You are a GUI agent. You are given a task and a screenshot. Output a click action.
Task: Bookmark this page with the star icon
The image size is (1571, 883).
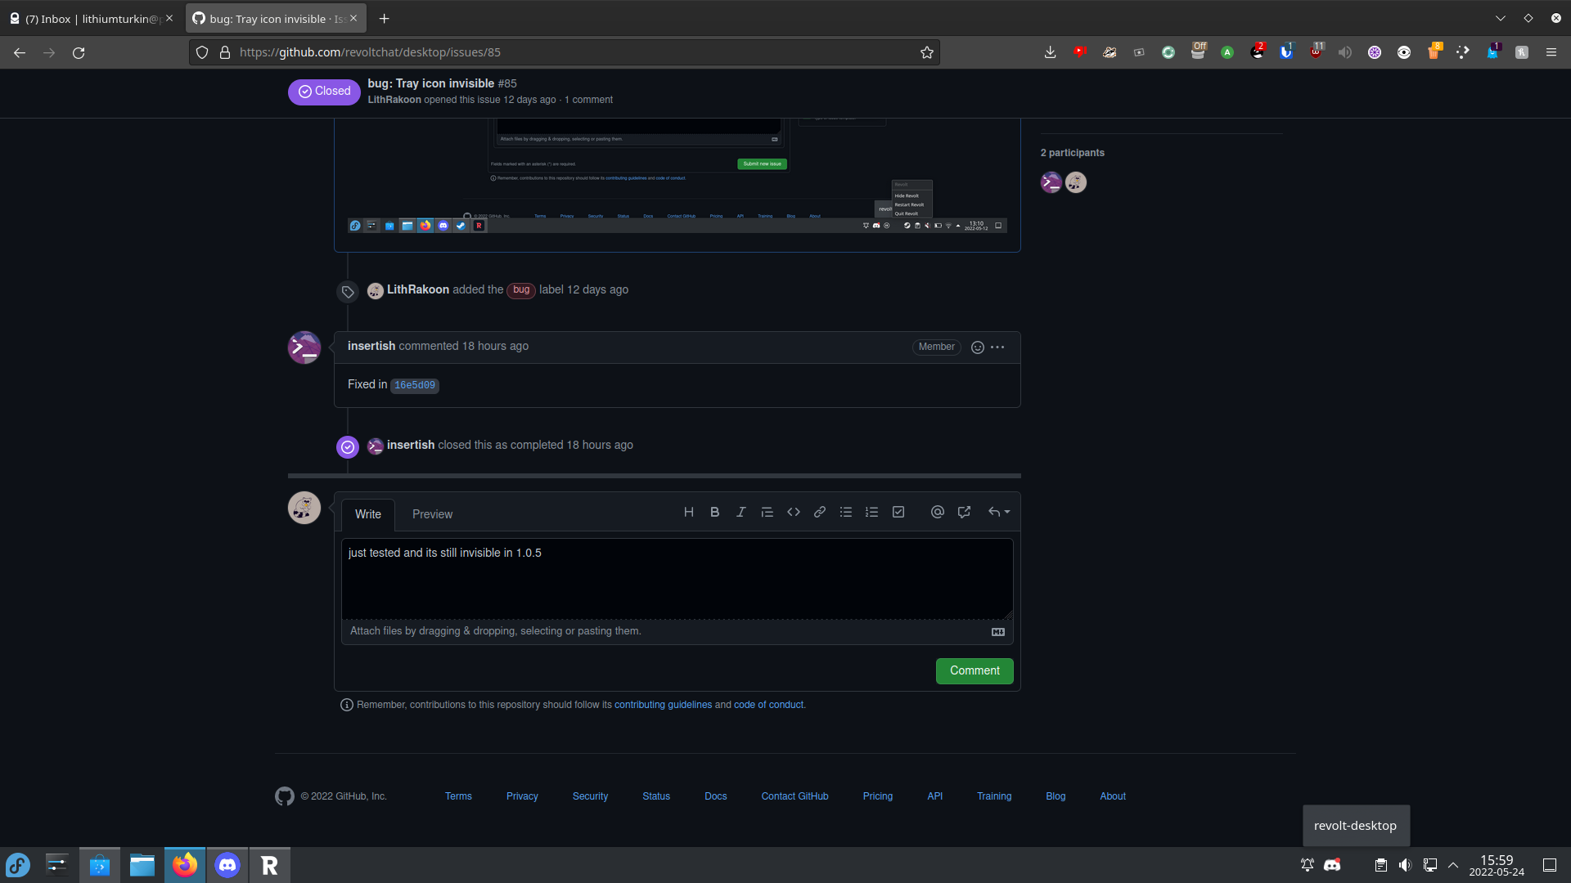(x=927, y=52)
